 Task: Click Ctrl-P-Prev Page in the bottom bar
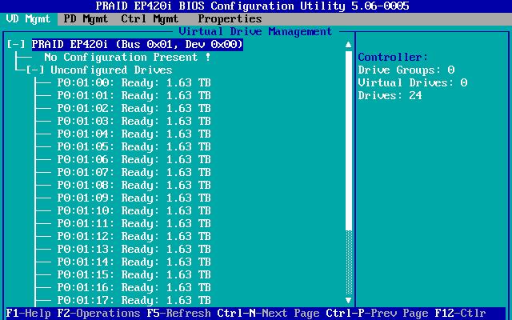coord(377,313)
